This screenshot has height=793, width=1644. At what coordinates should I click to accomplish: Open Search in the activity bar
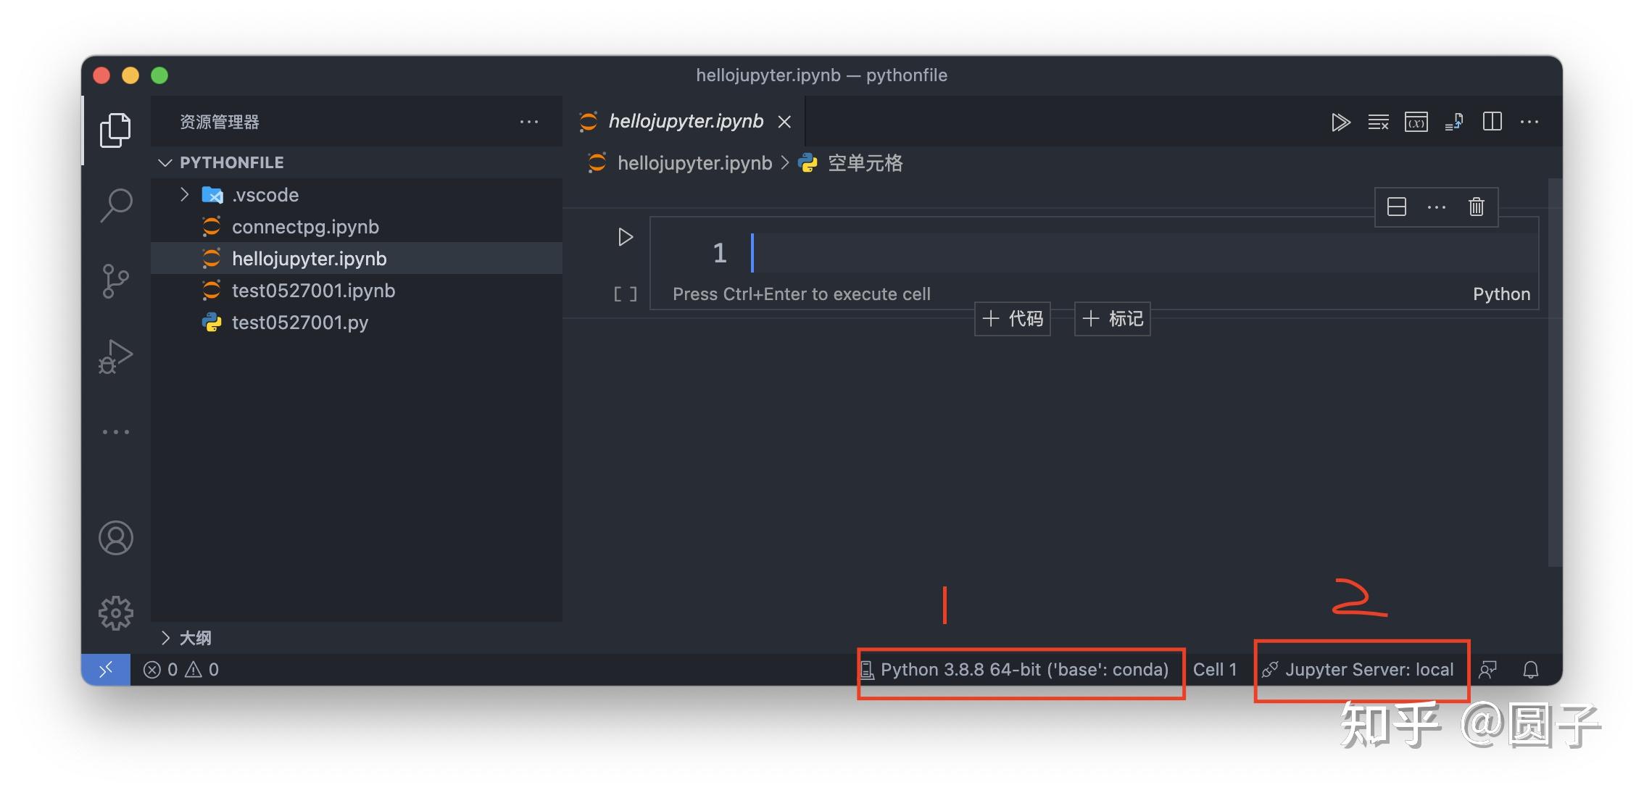click(116, 205)
